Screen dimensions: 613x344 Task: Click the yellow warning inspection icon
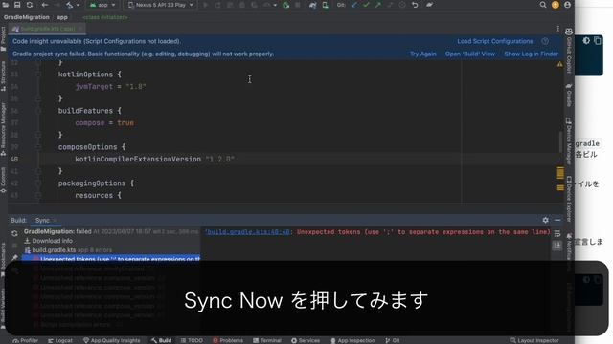click(559, 64)
